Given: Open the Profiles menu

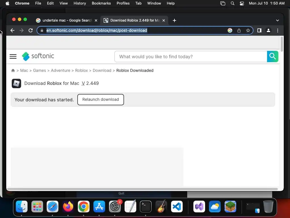Looking at the screenshot, I should (x=123, y=3).
